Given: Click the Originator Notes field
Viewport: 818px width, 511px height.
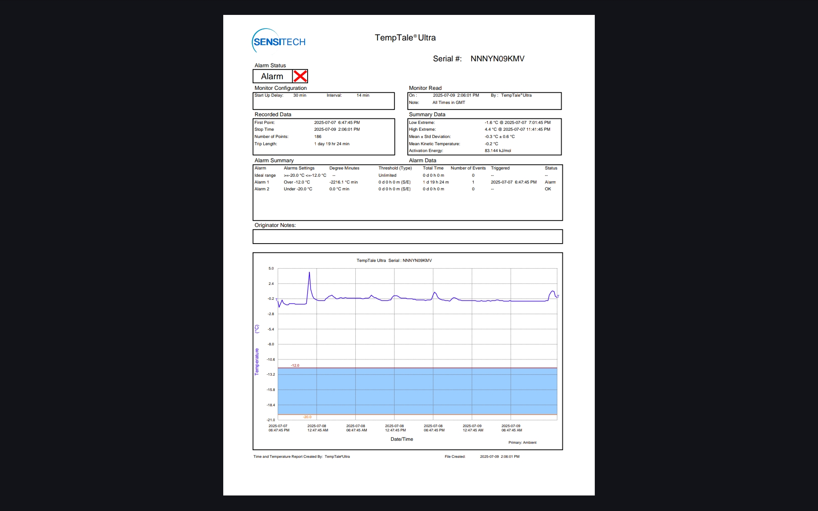Looking at the screenshot, I should click(x=407, y=237).
